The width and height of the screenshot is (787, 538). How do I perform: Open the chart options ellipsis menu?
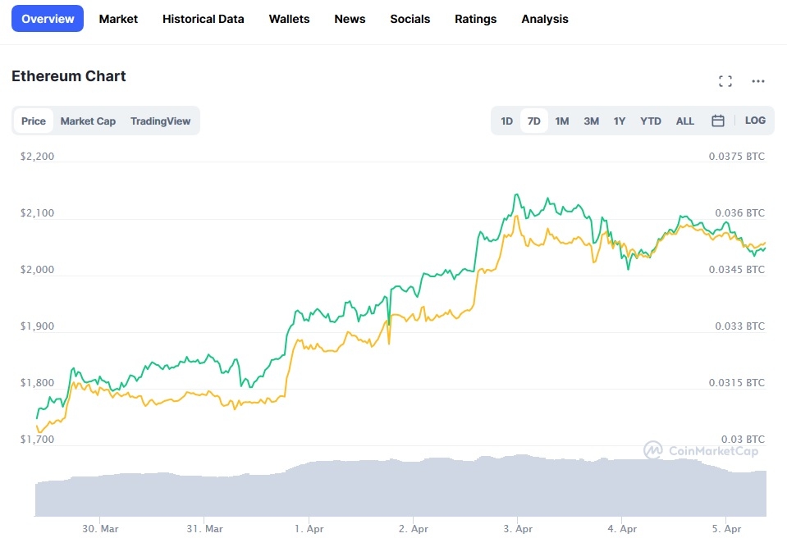click(757, 80)
